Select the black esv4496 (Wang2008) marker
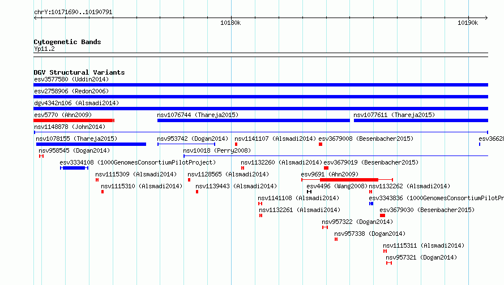Viewport: 504px width, 285px height. (x=309, y=192)
